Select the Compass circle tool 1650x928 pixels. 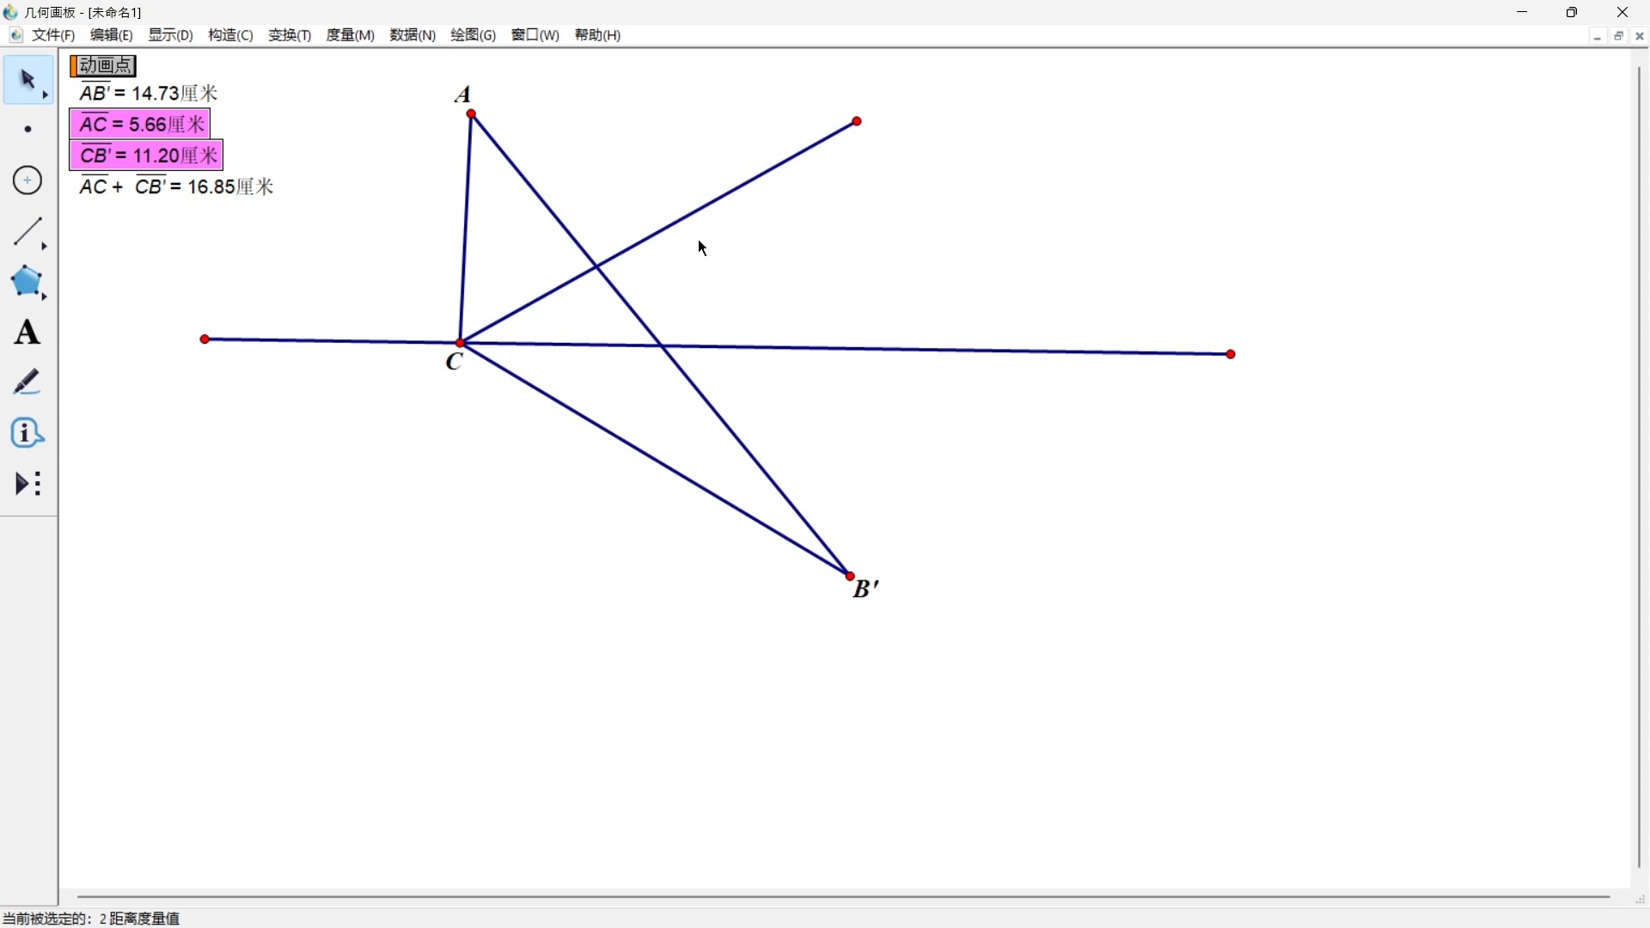click(x=28, y=180)
